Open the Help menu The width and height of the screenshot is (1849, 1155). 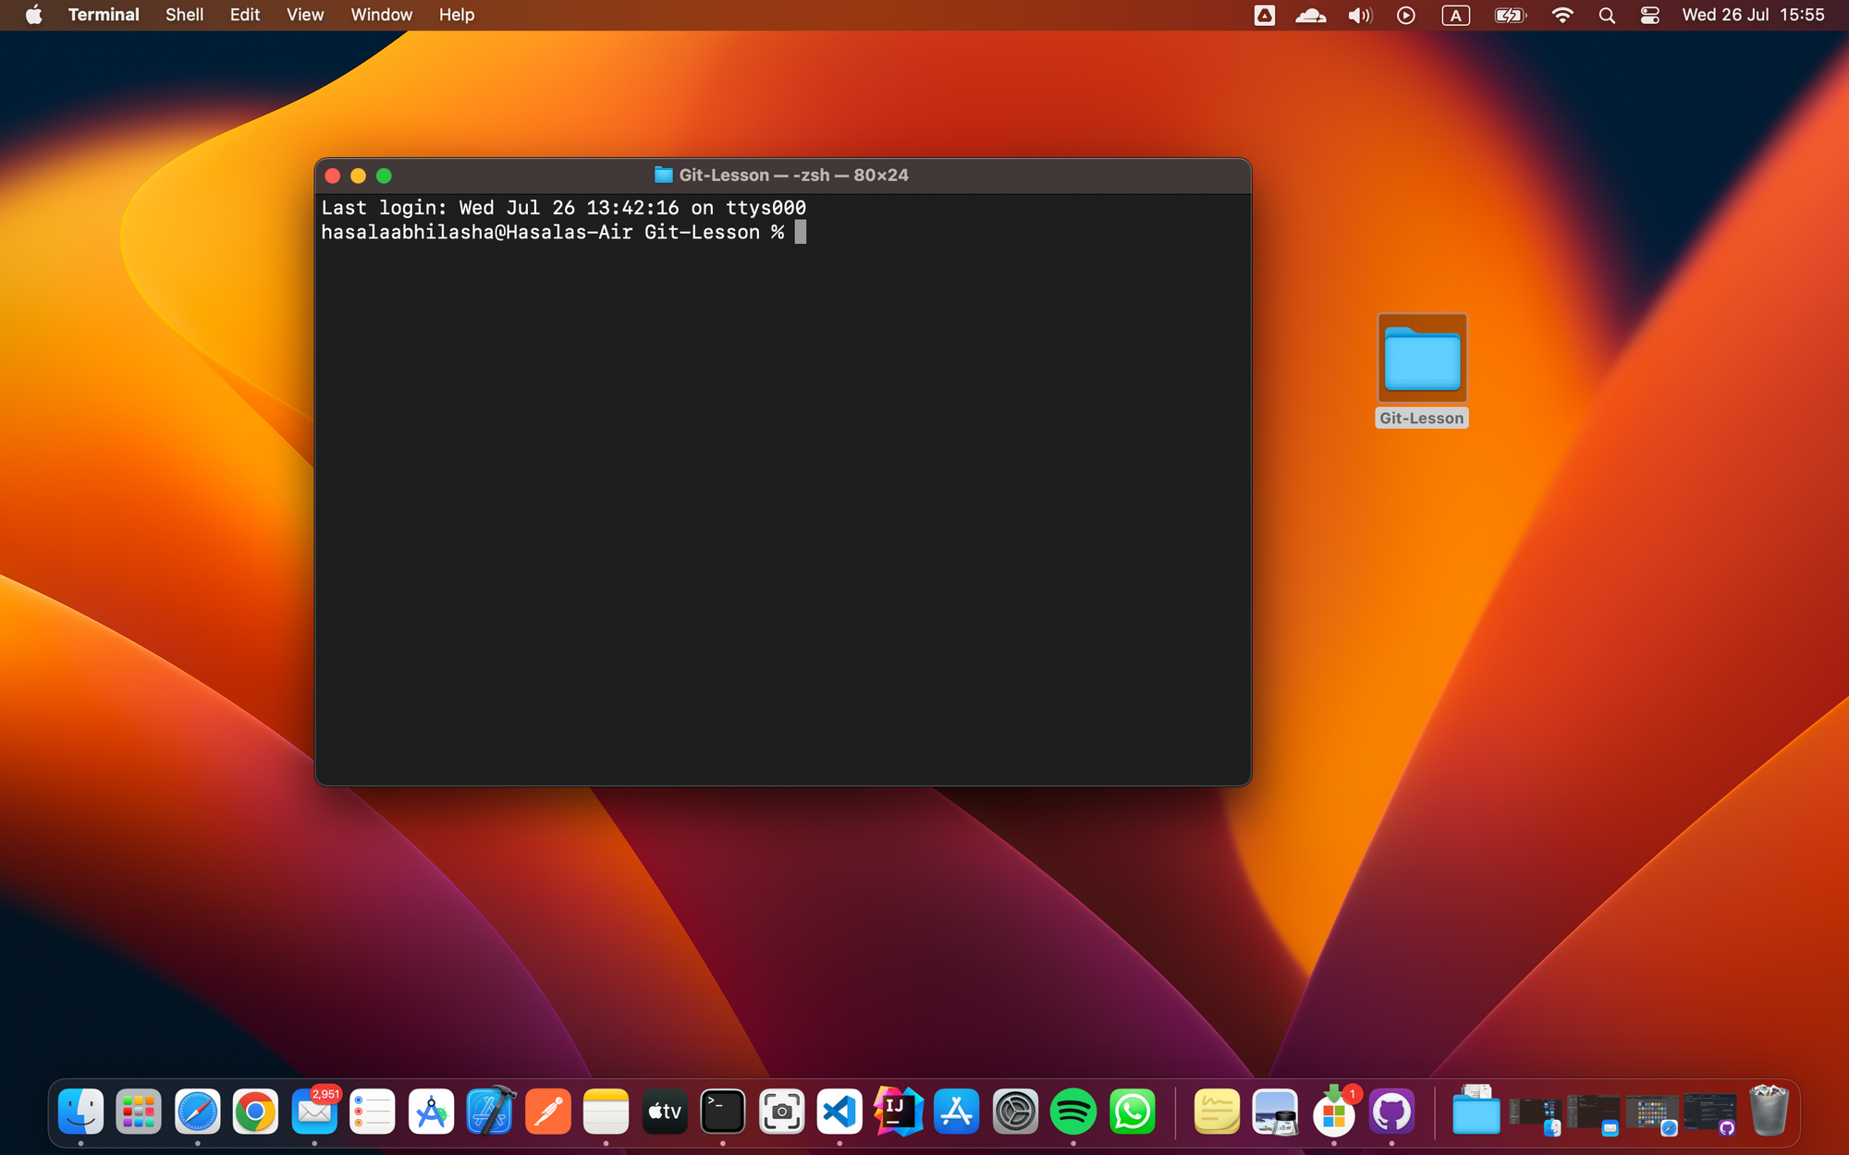(x=457, y=15)
